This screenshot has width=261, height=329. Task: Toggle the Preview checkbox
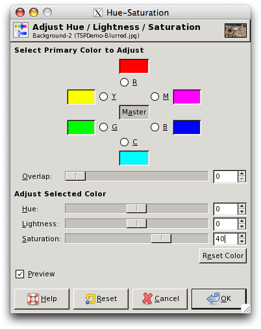click(19, 274)
